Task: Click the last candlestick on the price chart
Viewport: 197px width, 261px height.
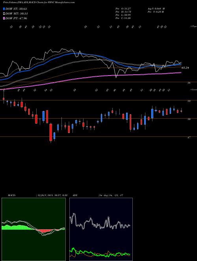Action: tap(181, 111)
